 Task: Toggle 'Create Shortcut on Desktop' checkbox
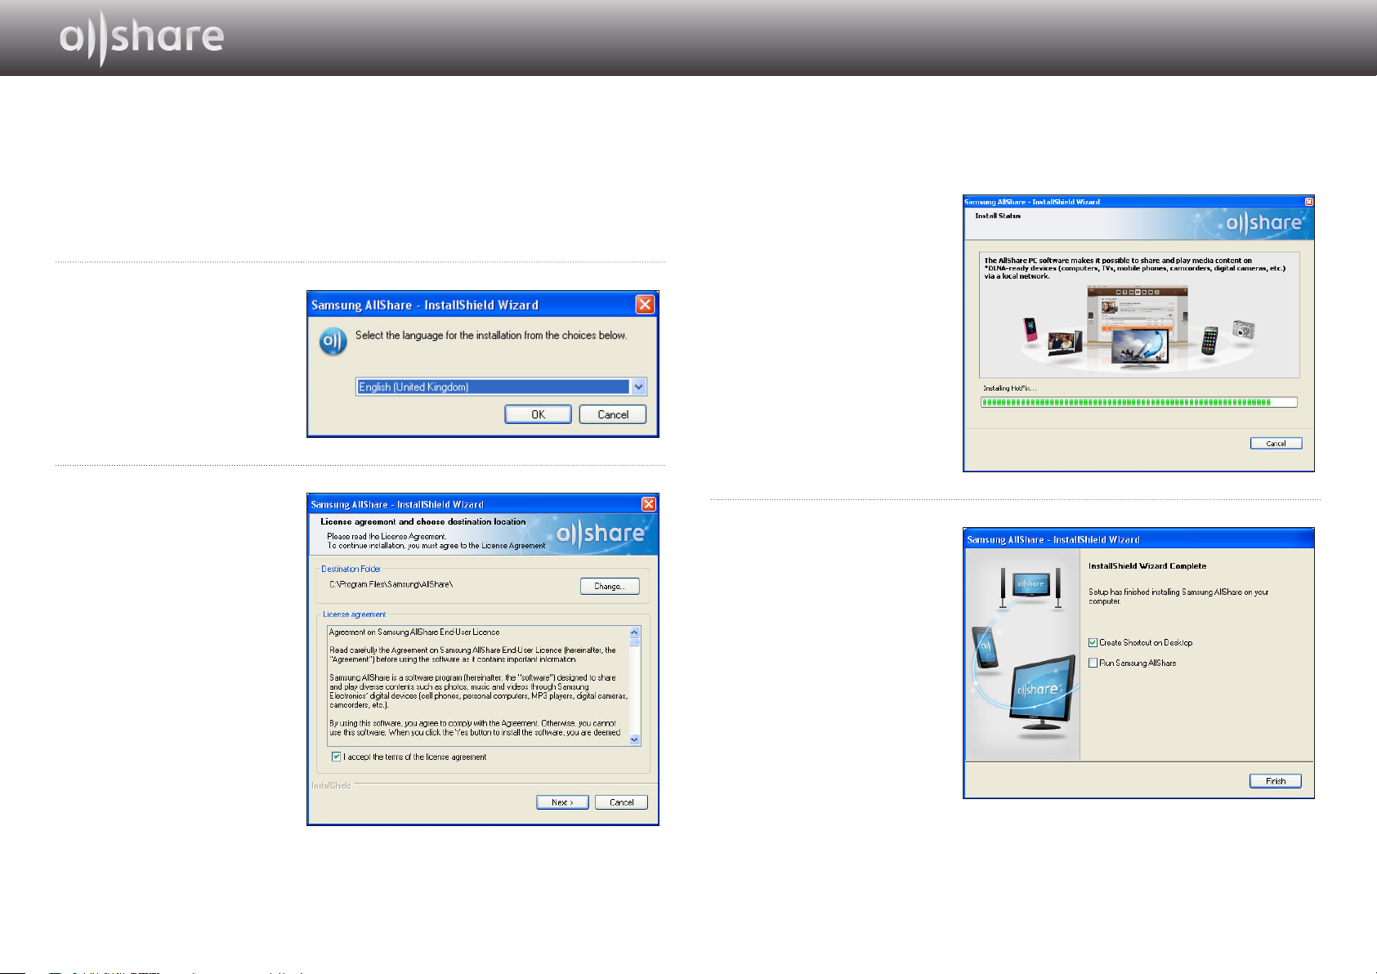tap(1093, 642)
